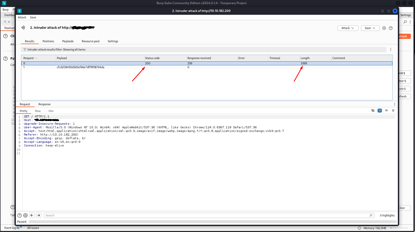Select result row with payload cfcd208495d565ef66e7dff9f98764da

[x=207, y=67]
